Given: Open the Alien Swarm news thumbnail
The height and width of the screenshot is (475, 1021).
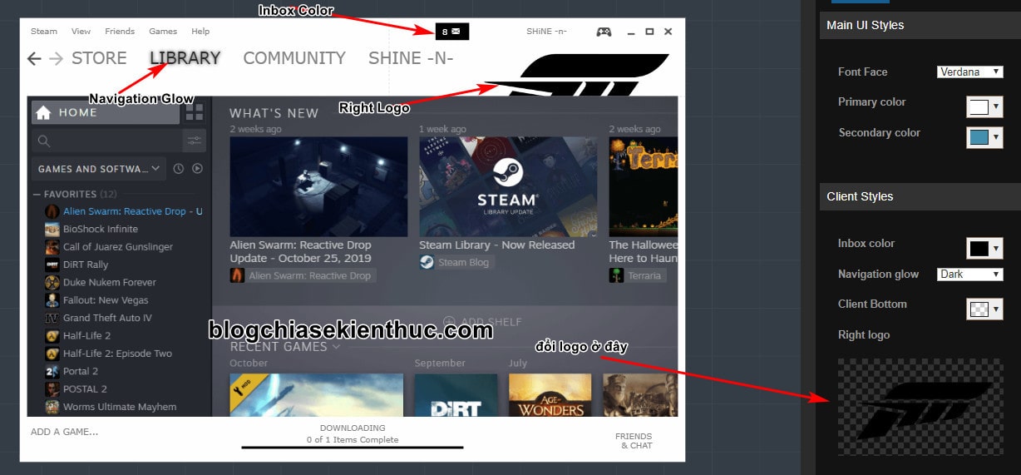Looking at the screenshot, I should (x=318, y=187).
